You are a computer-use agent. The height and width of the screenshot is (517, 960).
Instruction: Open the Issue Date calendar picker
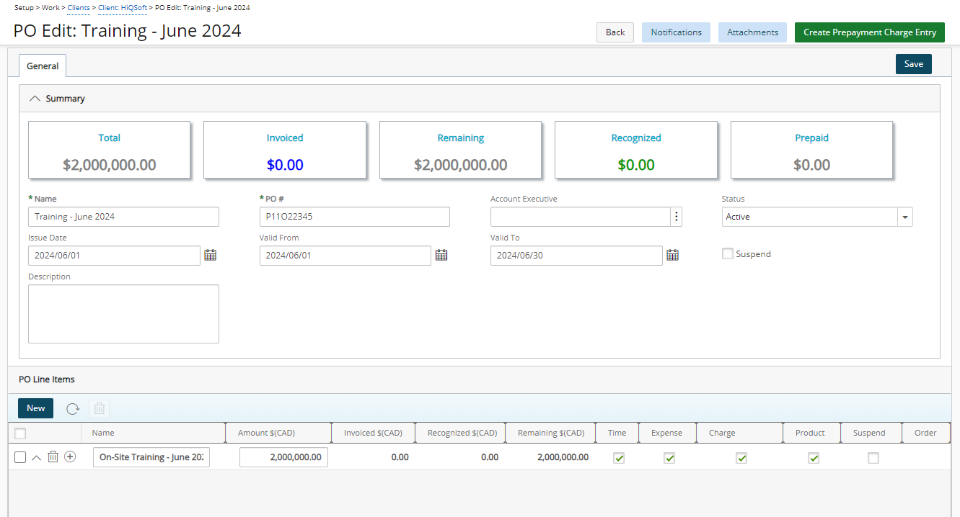coord(211,255)
